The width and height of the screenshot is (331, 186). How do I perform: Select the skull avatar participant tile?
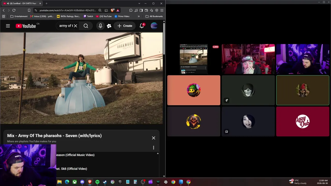pyautogui.click(x=248, y=90)
